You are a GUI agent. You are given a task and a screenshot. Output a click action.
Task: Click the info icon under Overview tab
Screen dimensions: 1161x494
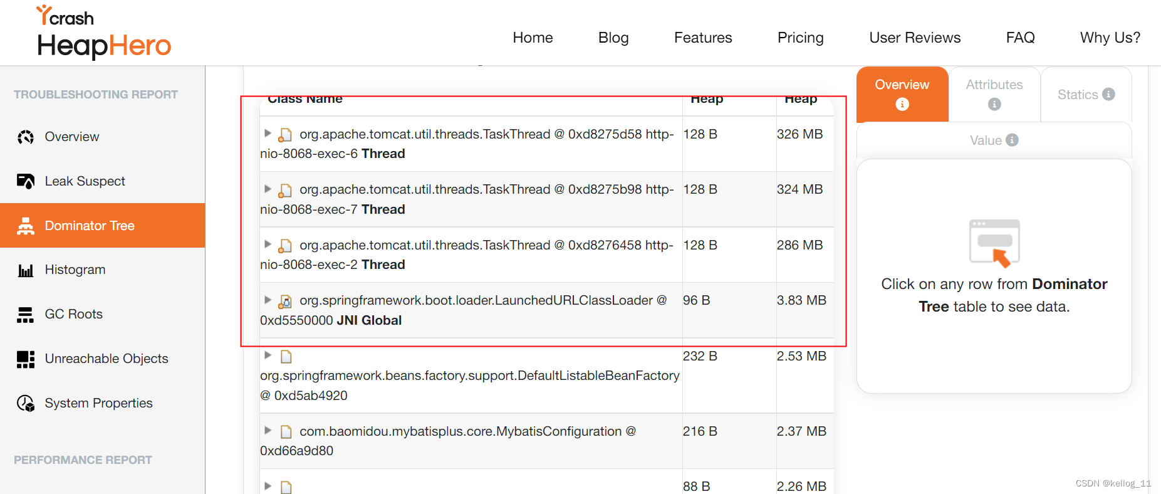pos(902,104)
